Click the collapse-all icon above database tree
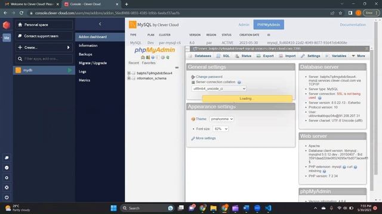 click(177, 67)
